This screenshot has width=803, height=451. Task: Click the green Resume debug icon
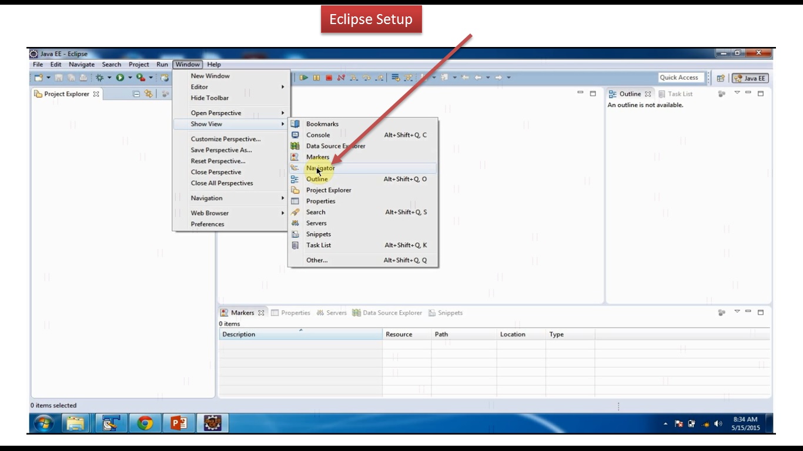point(304,78)
